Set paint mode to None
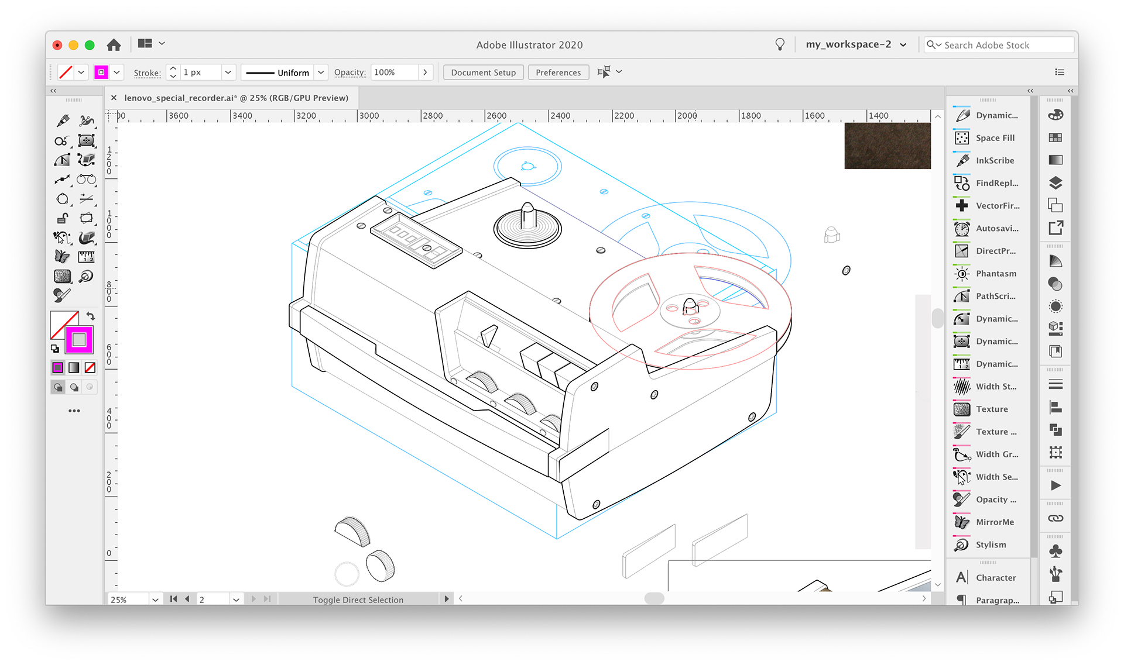Viewport: 1124px width, 665px height. (90, 367)
